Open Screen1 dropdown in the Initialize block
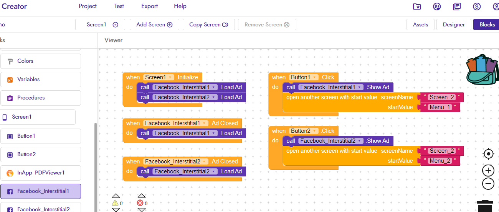Screen dimensions: 499x212 [170, 77]
